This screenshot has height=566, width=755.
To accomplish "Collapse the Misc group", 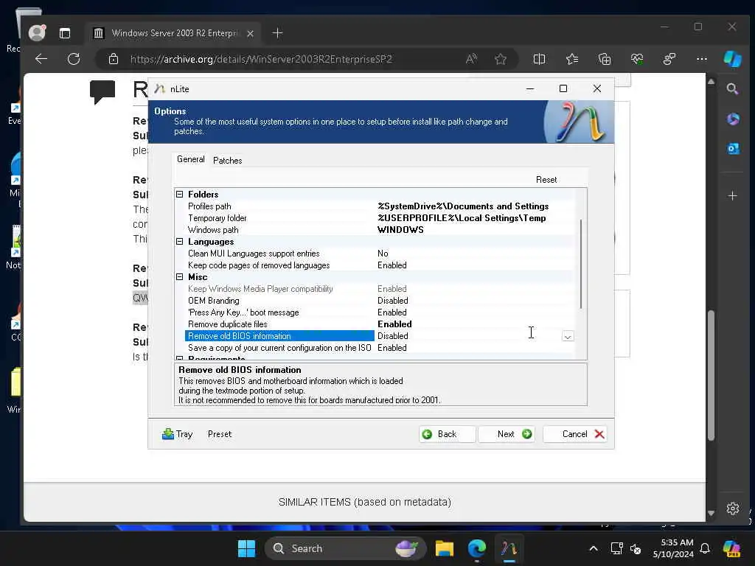I will click(180, 277).
